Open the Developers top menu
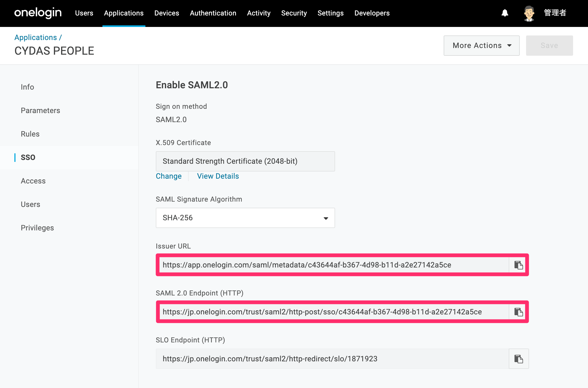588x388 pixels. point(372,13)
